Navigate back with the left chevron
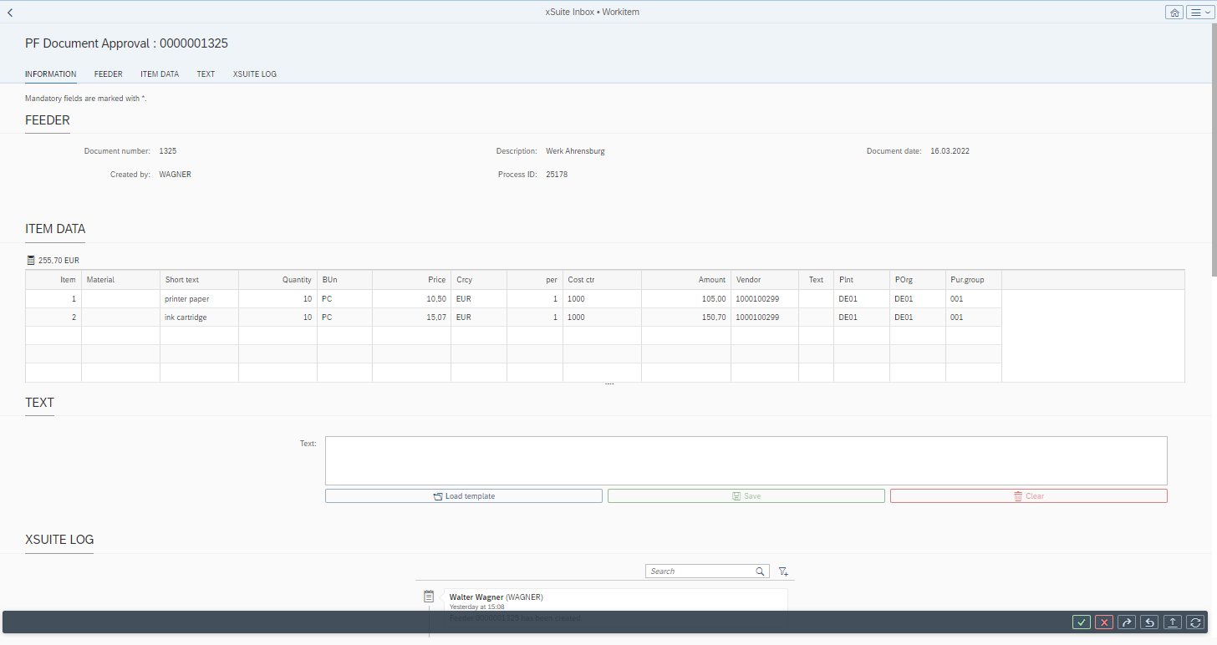 [10, 13]
